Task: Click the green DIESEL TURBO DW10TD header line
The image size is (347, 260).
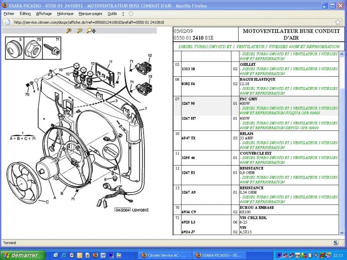Action: coord(259,46)
